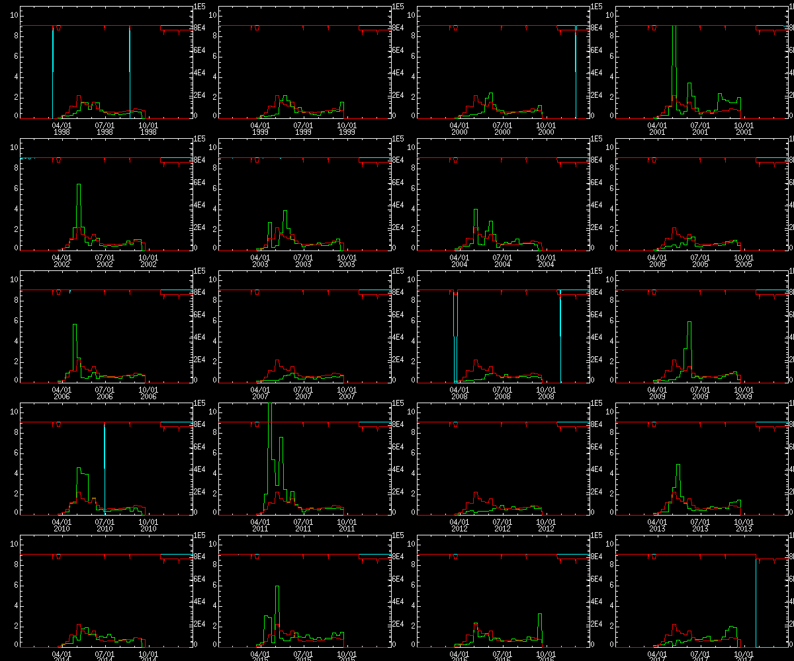The image size is (794, 661).
Task: Click the 10/01 2000 date axis label
Action: (545, 128)
